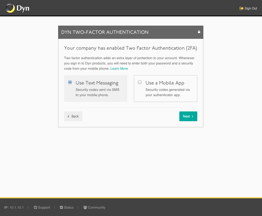Screen dimensions: 262x216
Task: Click the IP: 10.1.10.1 text
Action: pyautogui.click(x=14, y=207)
